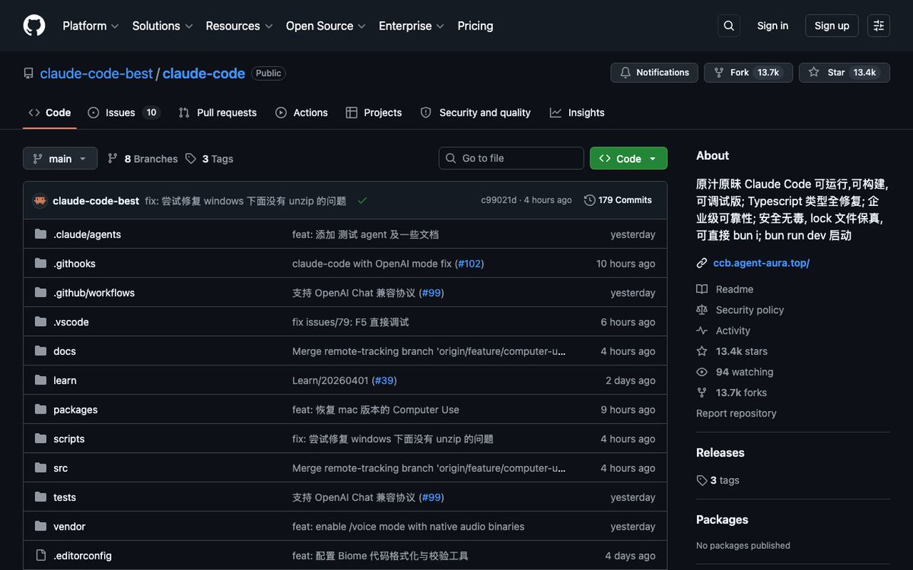This screenshot has width=913, height=570.
Task: Click the claude-code-best author avatar
Action: click(x=40, y=201)
